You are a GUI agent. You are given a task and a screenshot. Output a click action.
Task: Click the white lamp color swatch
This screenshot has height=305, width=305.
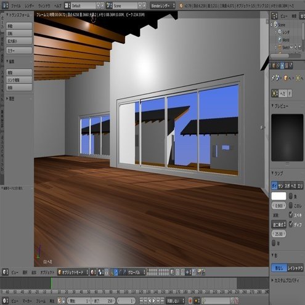coord(279,196)
